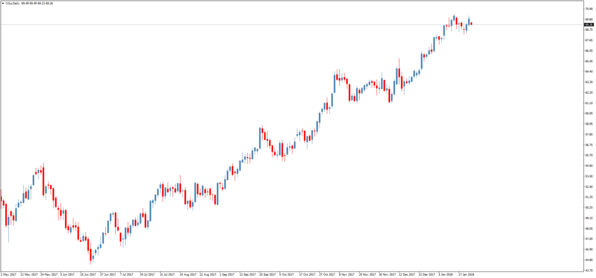The height and width of the screenshot is (278, 596).
Task: Click the OILs,Daily symbol label
Action: point(12,3)
